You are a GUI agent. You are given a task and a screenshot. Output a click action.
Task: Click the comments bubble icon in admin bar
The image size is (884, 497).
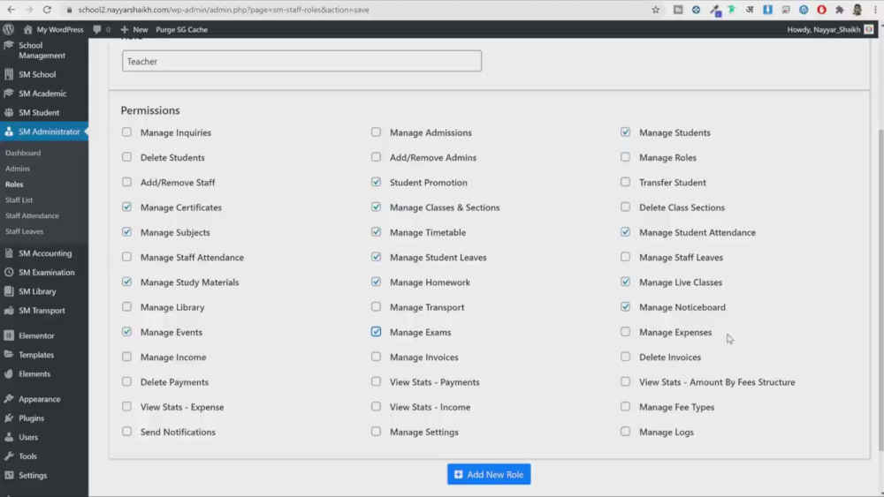pos(97,29)
